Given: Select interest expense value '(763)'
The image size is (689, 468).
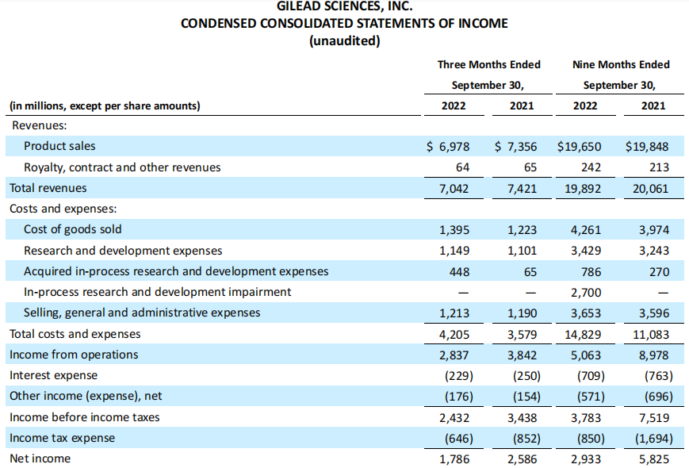Looking at the screenshot, I should (x=659, y=376).
